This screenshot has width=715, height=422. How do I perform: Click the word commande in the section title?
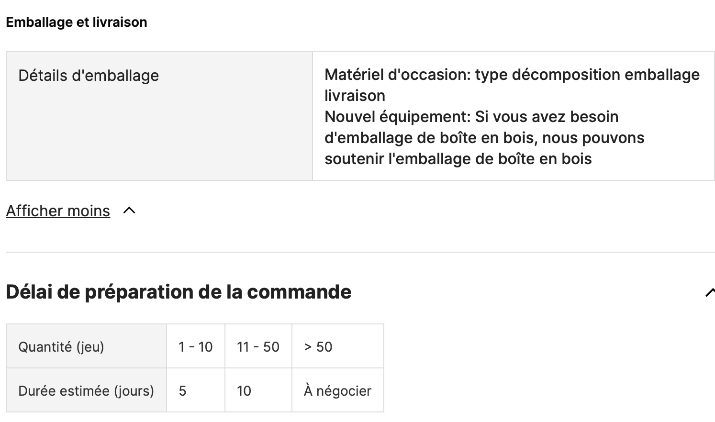pyautogui.click(x=299, y=292)
